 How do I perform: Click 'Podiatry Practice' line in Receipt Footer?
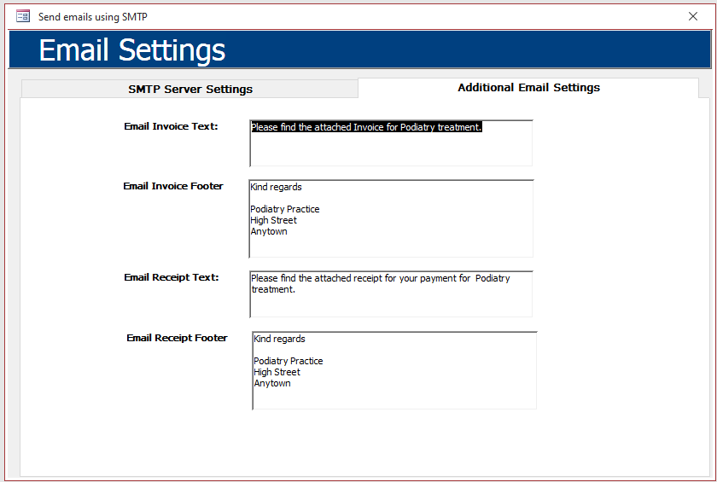[289, 361]
